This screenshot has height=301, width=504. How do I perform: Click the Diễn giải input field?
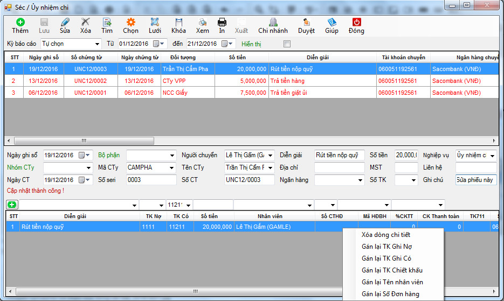(339, 156)
